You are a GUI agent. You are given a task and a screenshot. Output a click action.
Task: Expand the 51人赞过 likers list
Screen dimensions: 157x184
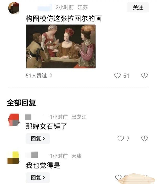click(x=39, y=76)
